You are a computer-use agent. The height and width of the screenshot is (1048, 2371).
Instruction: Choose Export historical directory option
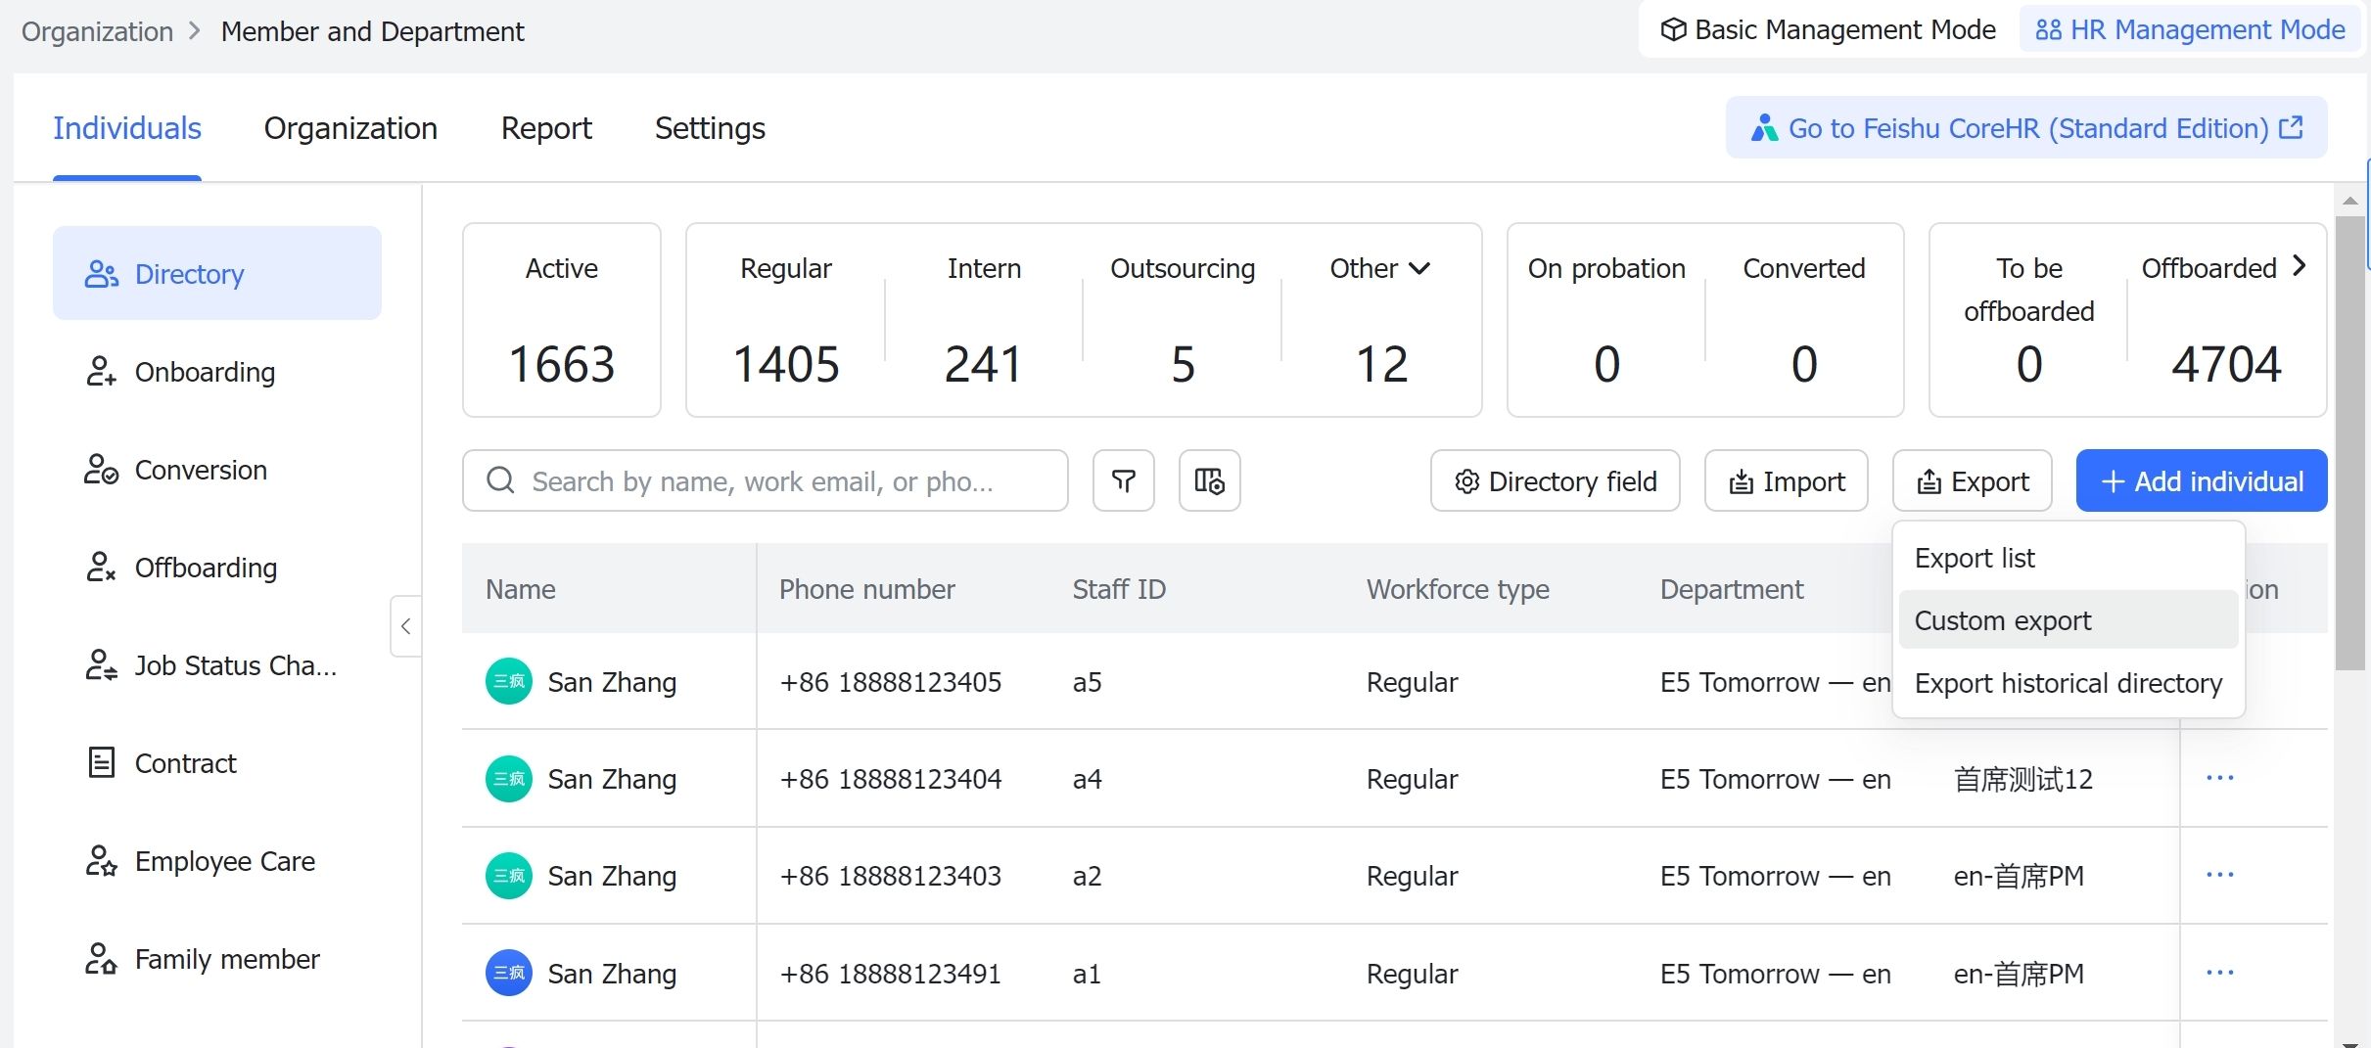[x=2068, y=683]
